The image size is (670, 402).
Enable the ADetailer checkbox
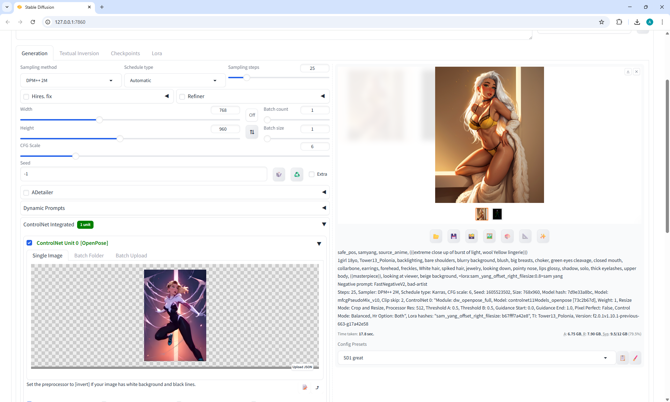[26, 192]
